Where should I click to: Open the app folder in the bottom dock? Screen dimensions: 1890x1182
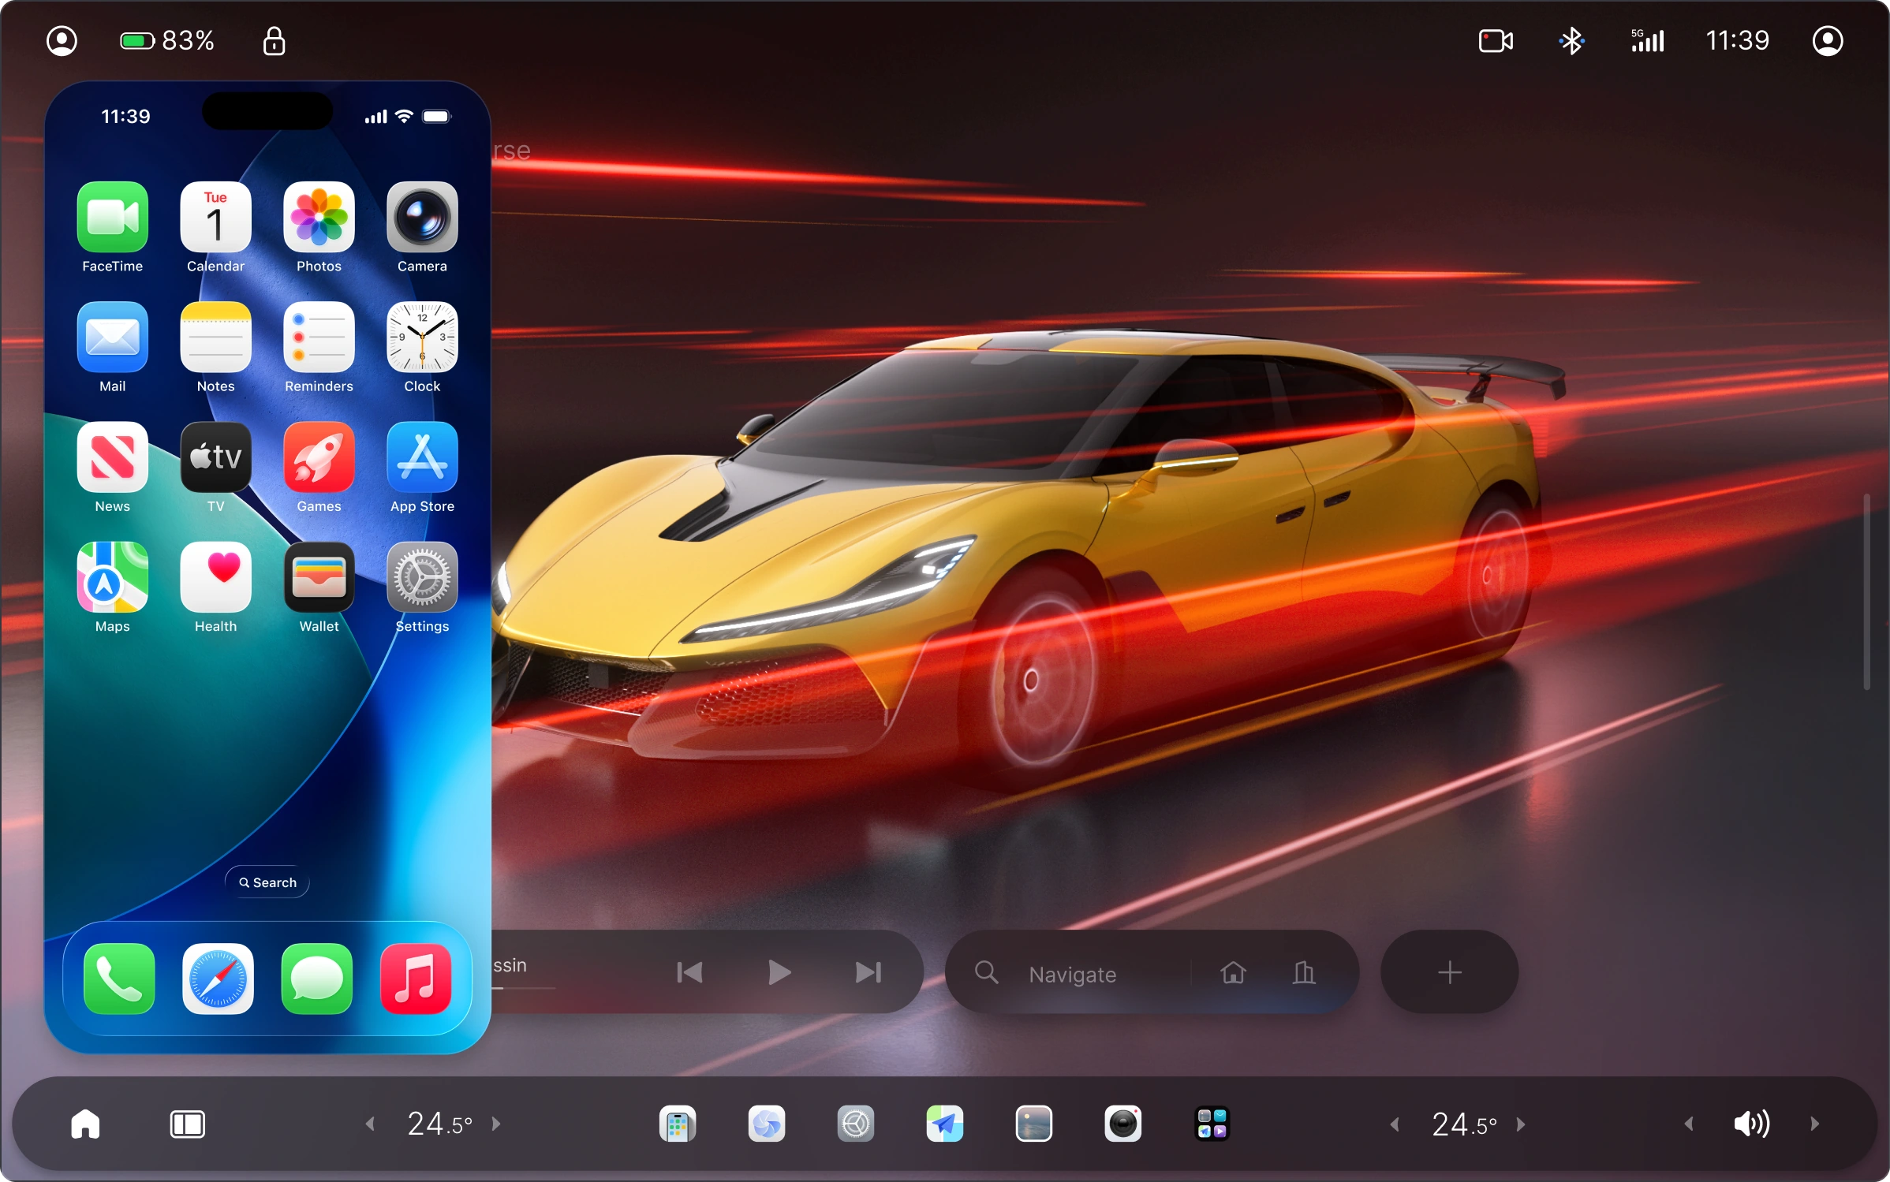pyautogui.click(x=1212, y=1124)
